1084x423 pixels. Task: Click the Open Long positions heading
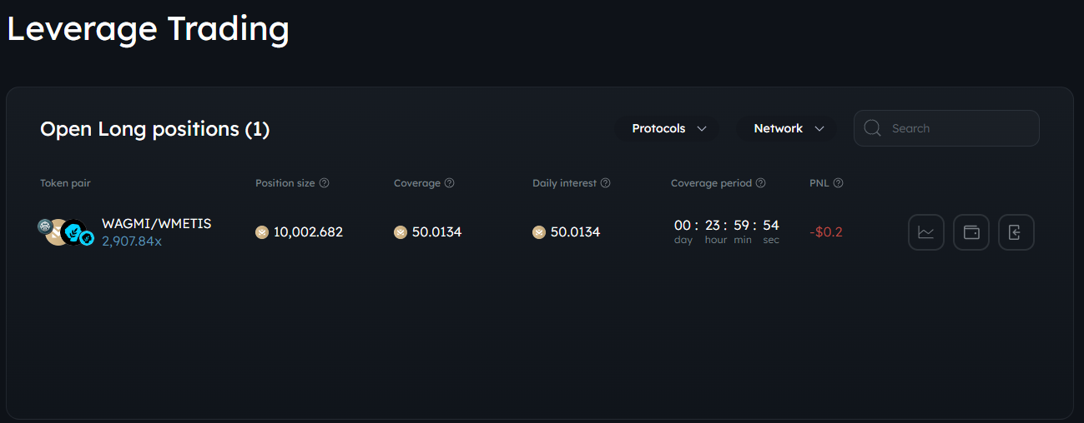(x=154, y=129)
